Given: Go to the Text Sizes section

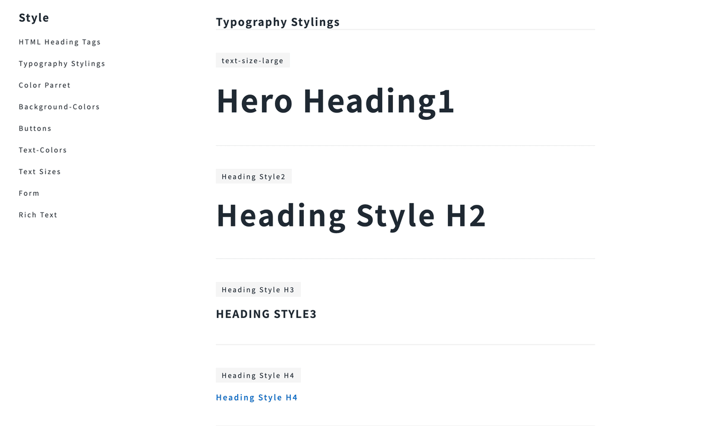Looking at the screenshot, I should point(40,172).
